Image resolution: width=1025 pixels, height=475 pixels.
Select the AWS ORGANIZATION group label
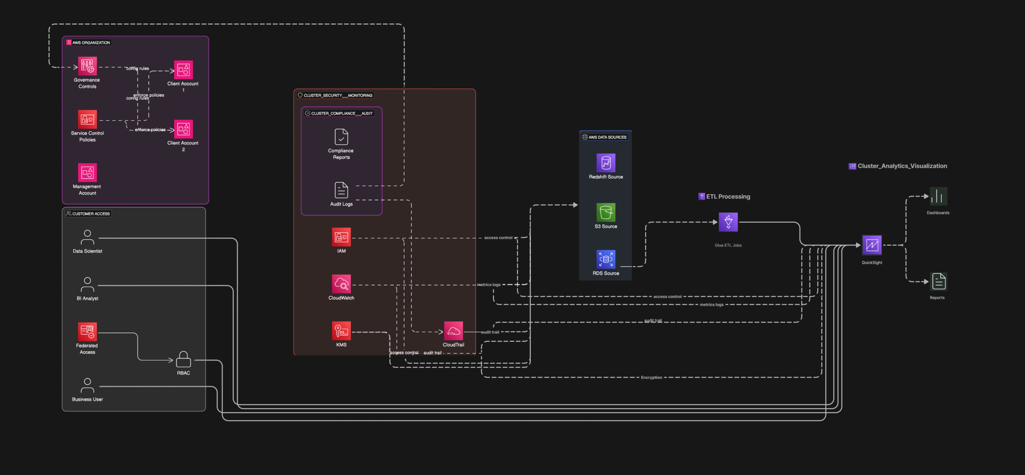88,42
